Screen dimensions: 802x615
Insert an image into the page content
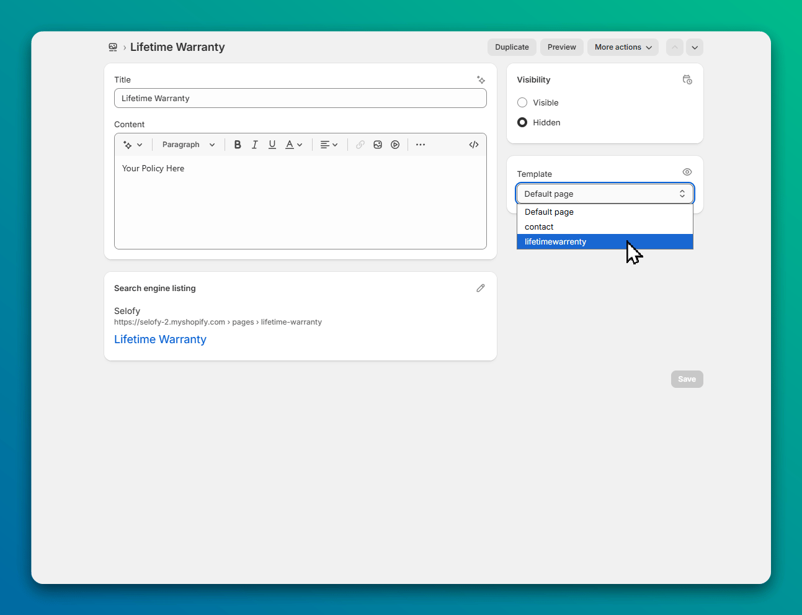378,144
